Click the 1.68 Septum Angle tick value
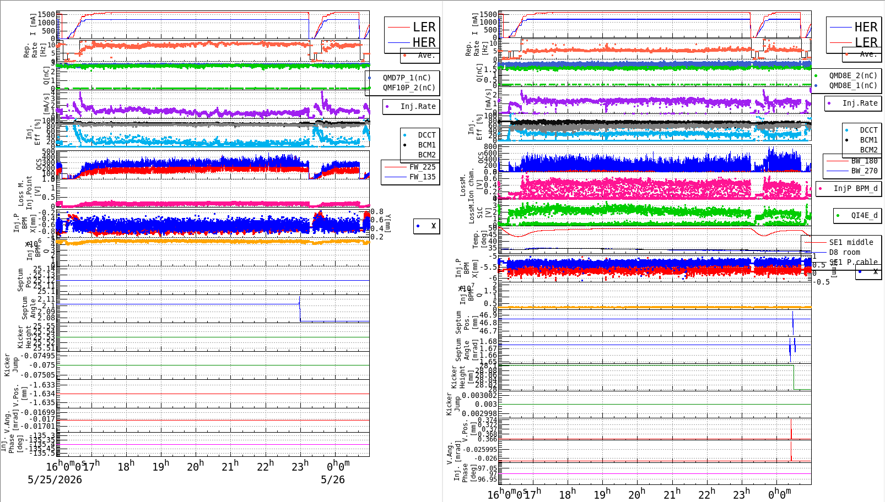 (488, 341)
